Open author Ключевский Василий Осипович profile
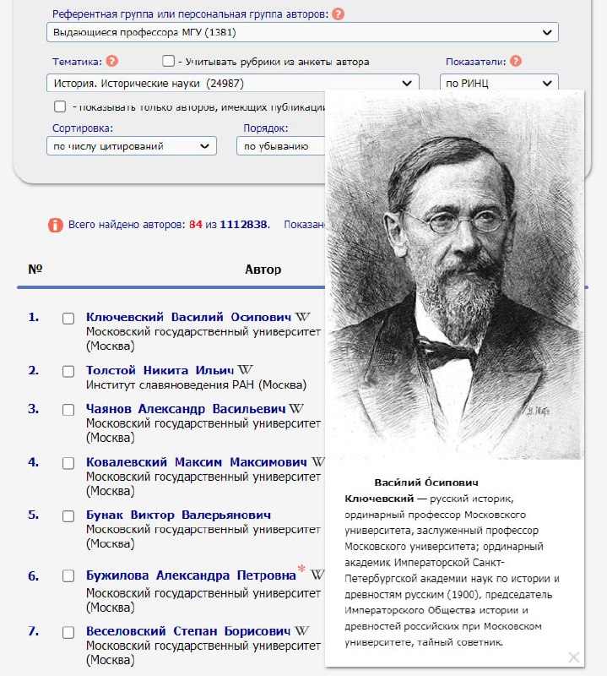 coord(189,317)
